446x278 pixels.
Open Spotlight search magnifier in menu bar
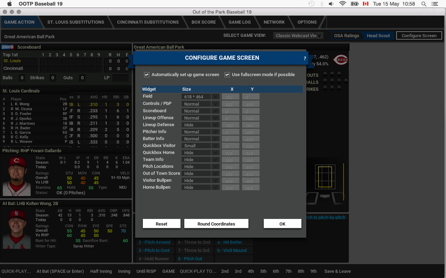[424, 4]
